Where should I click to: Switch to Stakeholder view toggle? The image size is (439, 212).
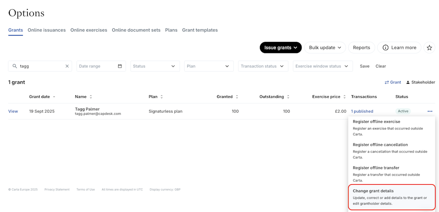click(420, 82)
